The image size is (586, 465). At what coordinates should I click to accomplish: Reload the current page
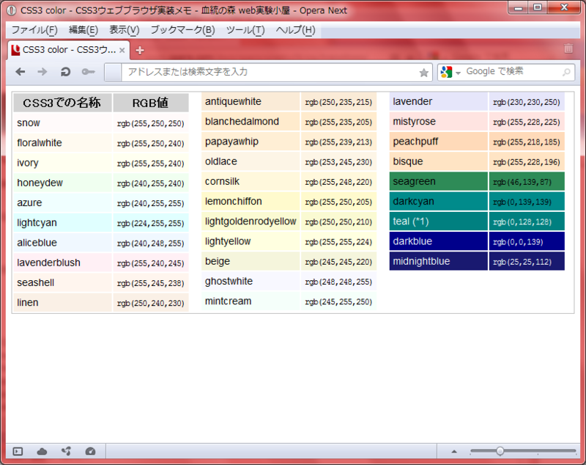point(65,72)
